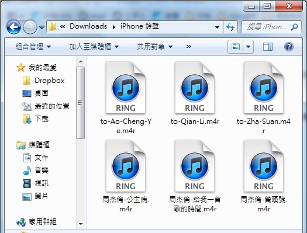Toggle the preview pane button

[x=267, y=47]
